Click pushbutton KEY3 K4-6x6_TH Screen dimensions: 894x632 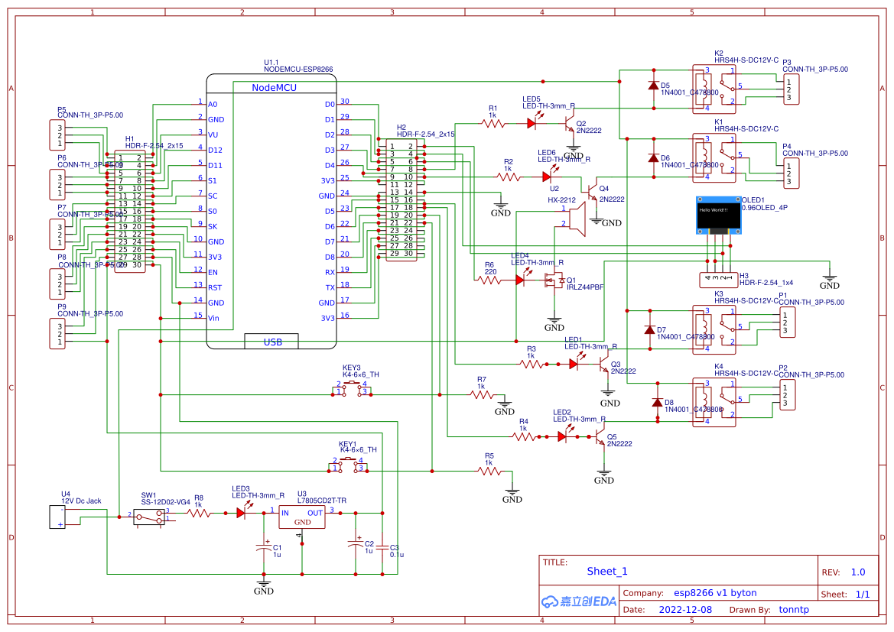(353, 387)
